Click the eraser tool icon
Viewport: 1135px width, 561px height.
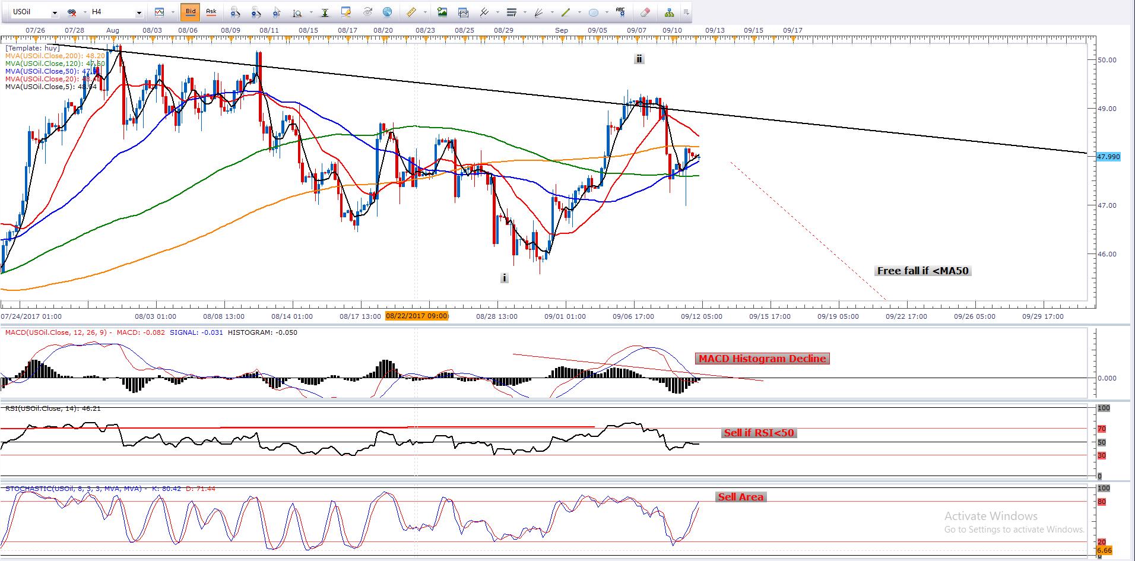645,12
